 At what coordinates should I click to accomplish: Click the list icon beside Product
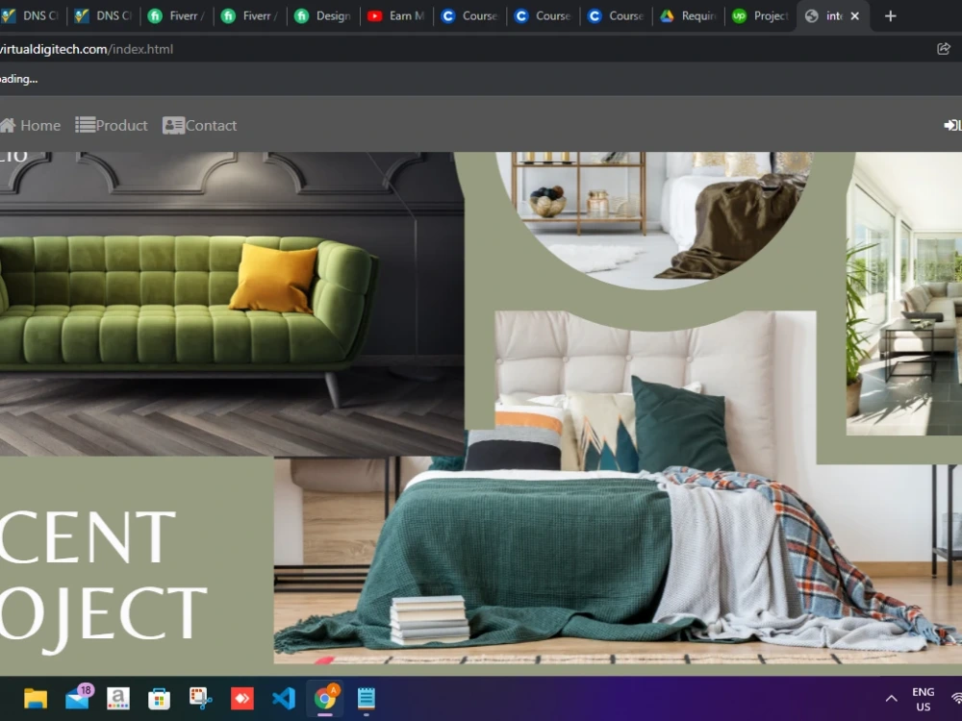click(86, 125)
